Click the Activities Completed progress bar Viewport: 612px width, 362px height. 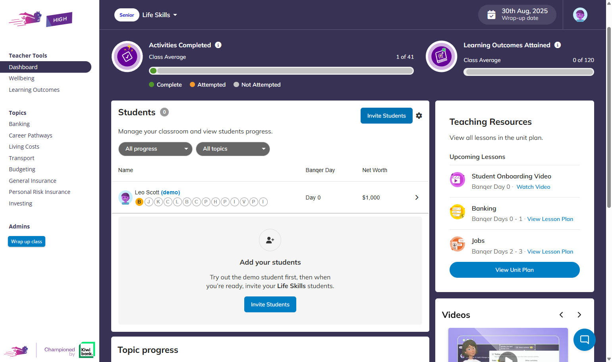pos(281,71)
